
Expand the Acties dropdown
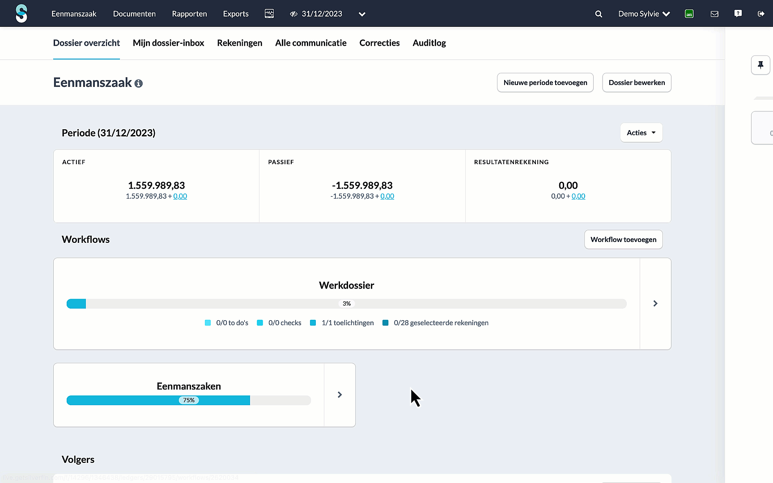[641, 133]
